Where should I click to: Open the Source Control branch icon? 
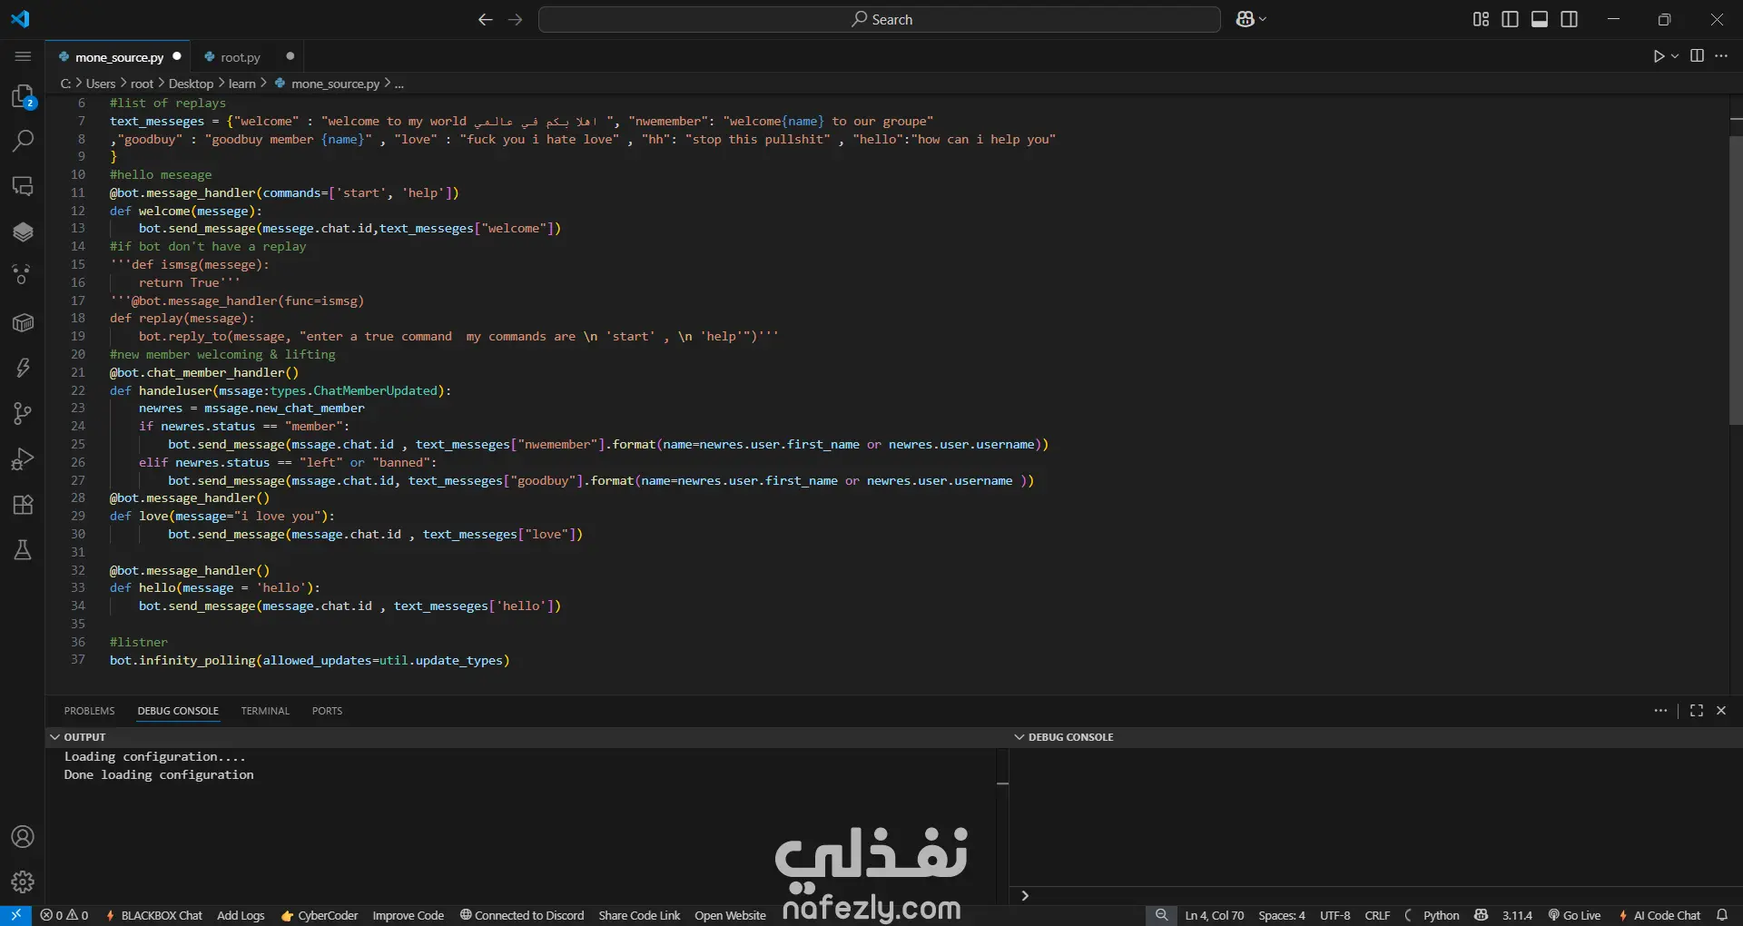(23, 414)
